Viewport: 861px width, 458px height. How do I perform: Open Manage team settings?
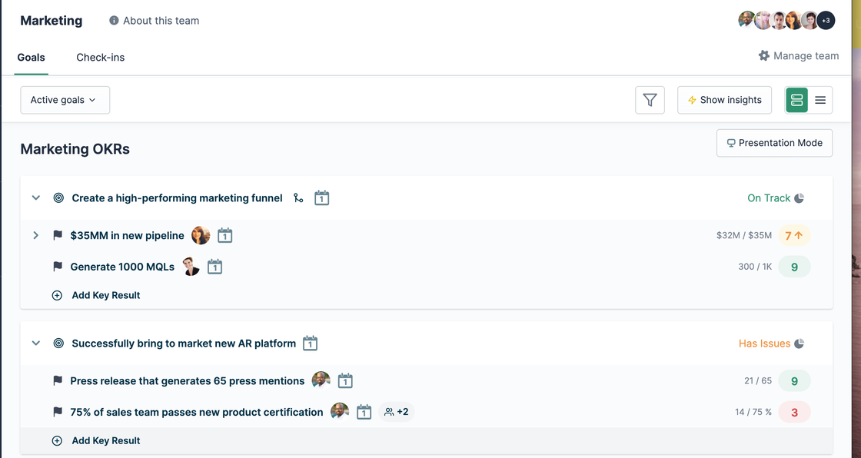[x=798, y=56]
